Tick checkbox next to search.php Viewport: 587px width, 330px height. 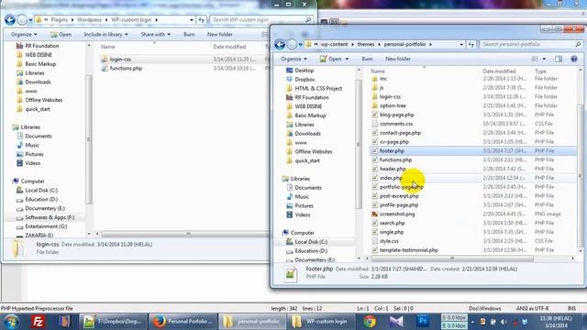tap(374, 223)
